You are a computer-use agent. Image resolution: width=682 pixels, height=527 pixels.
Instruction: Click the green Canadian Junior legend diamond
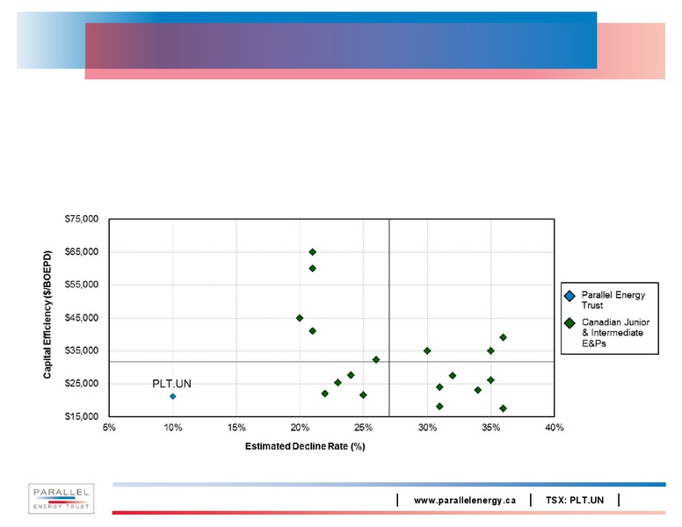[570, 323]
